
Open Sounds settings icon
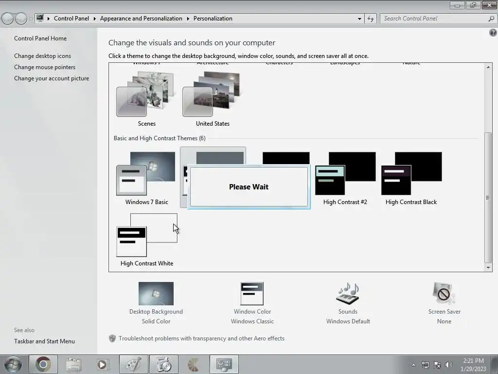pos(348,294)
